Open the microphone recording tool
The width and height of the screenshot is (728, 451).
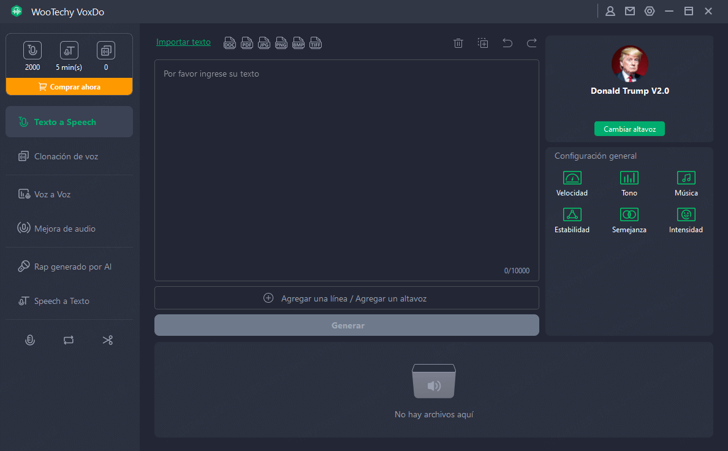click(29, 340)
